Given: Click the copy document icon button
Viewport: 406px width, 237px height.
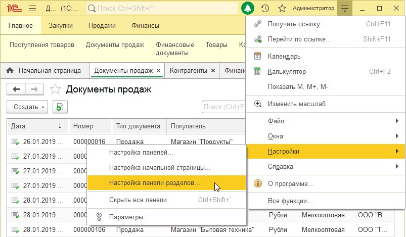Looking at the screenshot, I should tap(60, 107).
